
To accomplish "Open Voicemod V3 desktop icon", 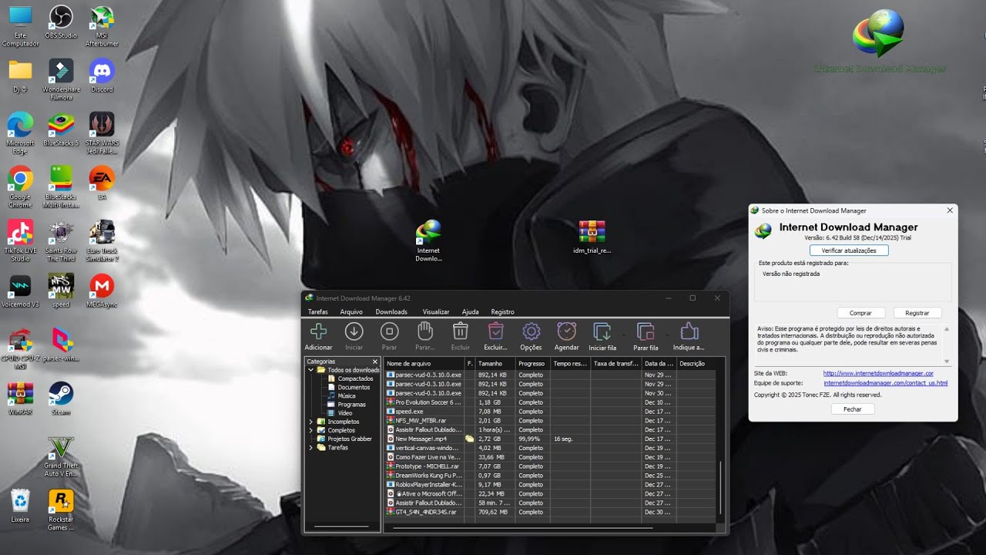I will [20, 291].
